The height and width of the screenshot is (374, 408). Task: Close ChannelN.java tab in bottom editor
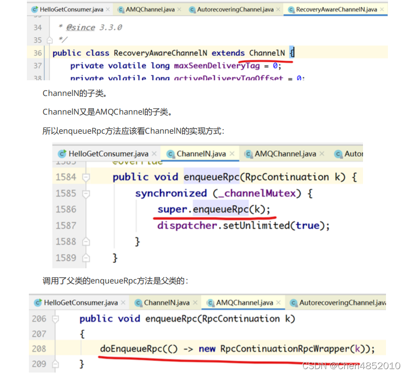pos(195,303)
